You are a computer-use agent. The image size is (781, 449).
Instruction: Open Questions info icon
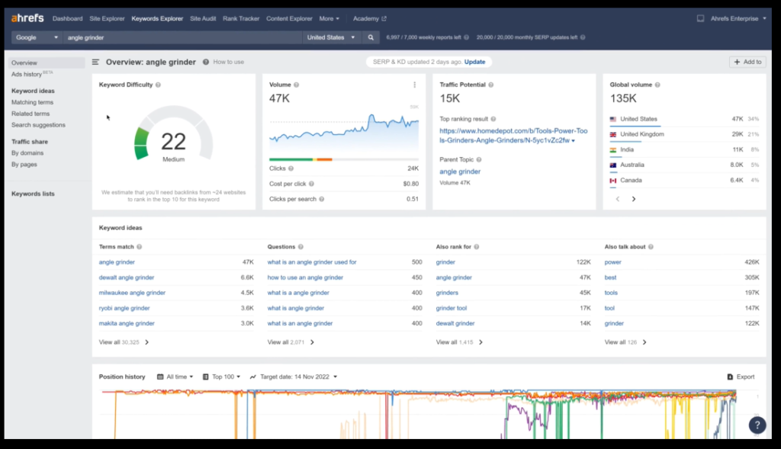tap(301, 247)
